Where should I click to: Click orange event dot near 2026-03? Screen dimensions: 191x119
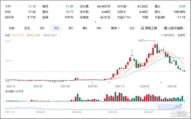[x=161, y=82]
